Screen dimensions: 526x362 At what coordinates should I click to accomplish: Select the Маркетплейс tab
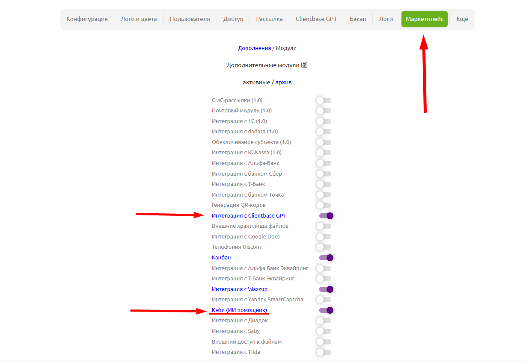pyautogui.click(x=425, y=19)
